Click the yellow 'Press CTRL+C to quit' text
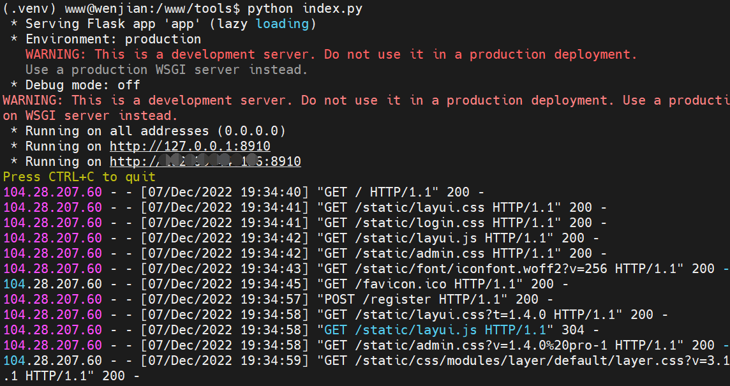 pos(79,177)
